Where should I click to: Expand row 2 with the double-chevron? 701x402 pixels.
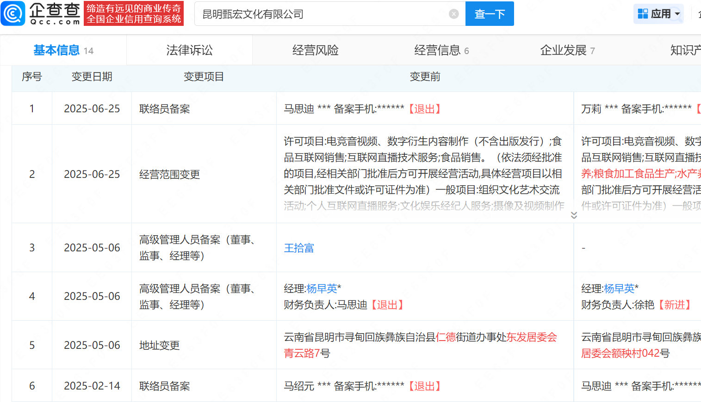click(574, 215)
